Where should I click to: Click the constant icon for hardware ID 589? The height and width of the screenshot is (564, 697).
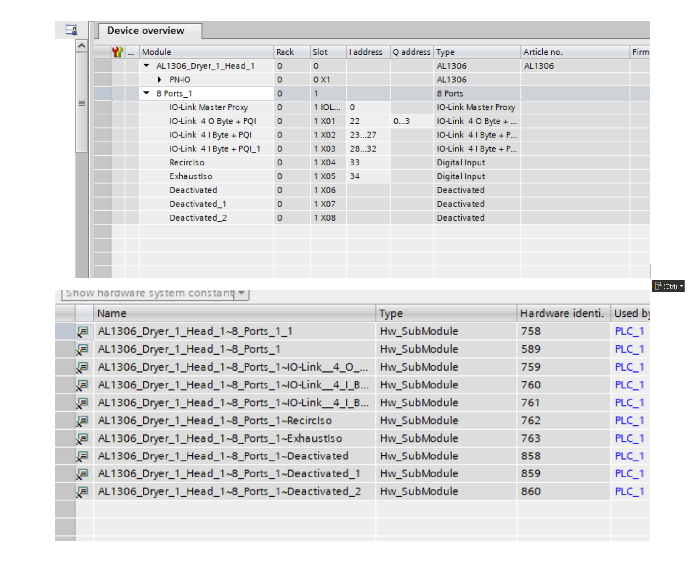point(83,349)
